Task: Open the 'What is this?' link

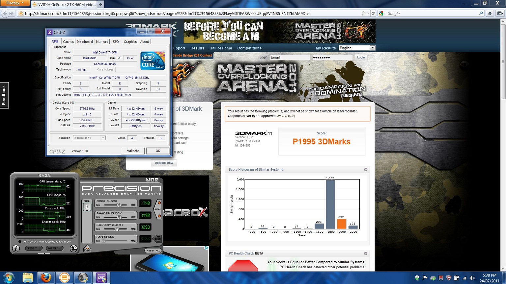Action: (x=286, y=116)
